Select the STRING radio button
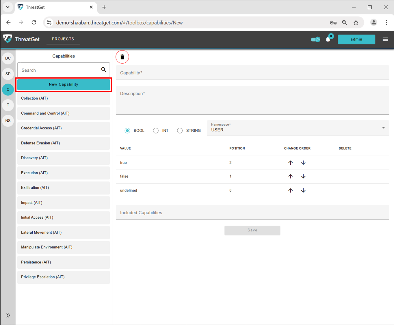The image size is (394, 325). pos(180,131)
